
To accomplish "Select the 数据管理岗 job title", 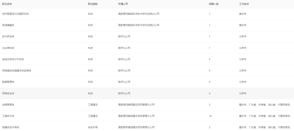I will 8,82.
